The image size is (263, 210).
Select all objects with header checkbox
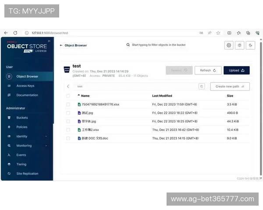(68, 95)
